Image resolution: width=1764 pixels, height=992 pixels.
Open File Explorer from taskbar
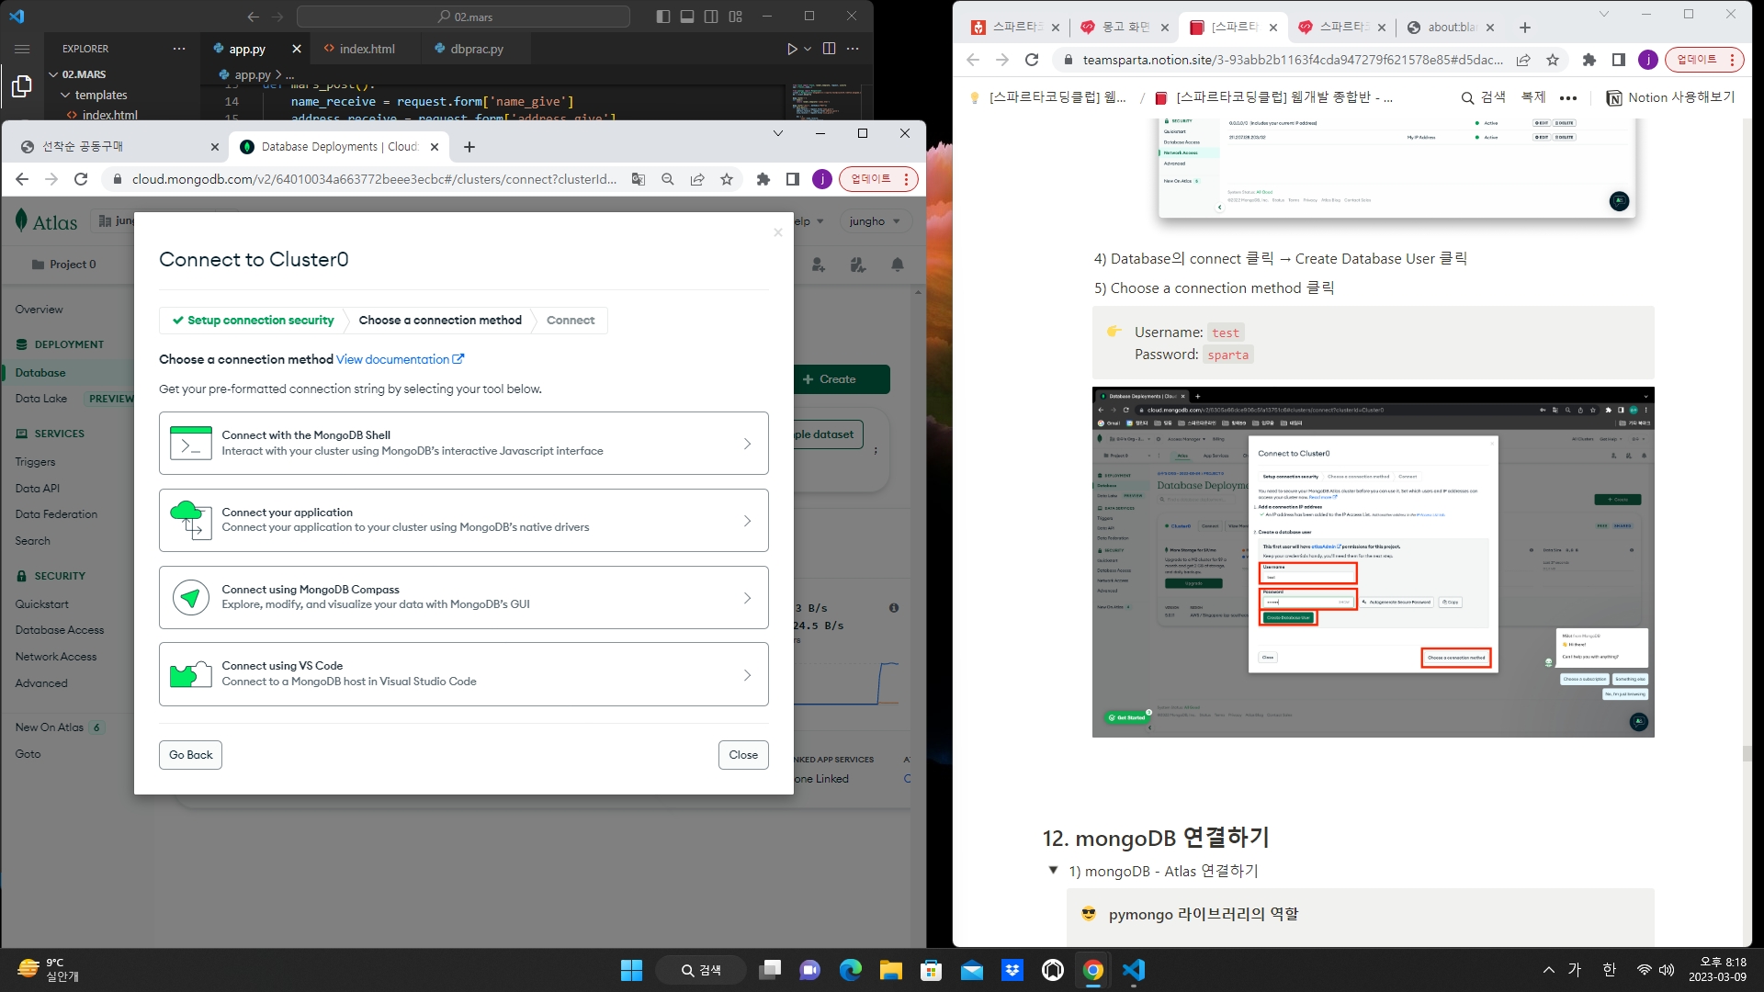(890, 970)
